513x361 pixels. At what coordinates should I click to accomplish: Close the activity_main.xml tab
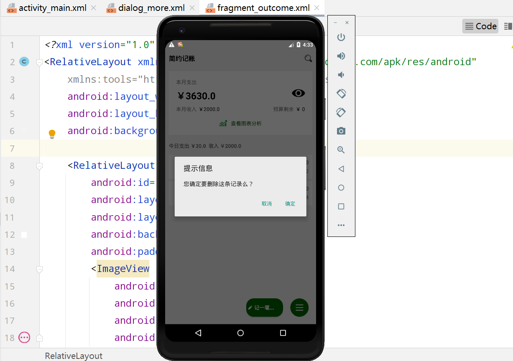[x=93, y=8]
